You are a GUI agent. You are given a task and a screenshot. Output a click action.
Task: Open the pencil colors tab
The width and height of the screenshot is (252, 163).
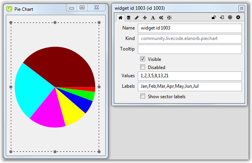tap(137, 17)
